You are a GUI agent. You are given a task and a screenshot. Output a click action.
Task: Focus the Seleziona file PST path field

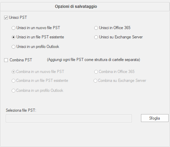(x=69, y=119)
